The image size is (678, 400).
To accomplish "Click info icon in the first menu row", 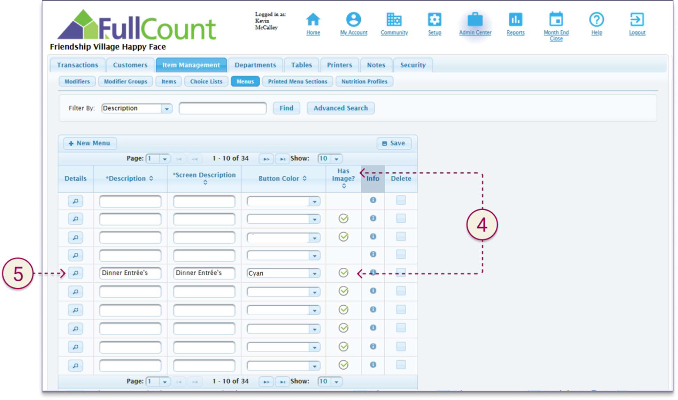I will [373, 200].
